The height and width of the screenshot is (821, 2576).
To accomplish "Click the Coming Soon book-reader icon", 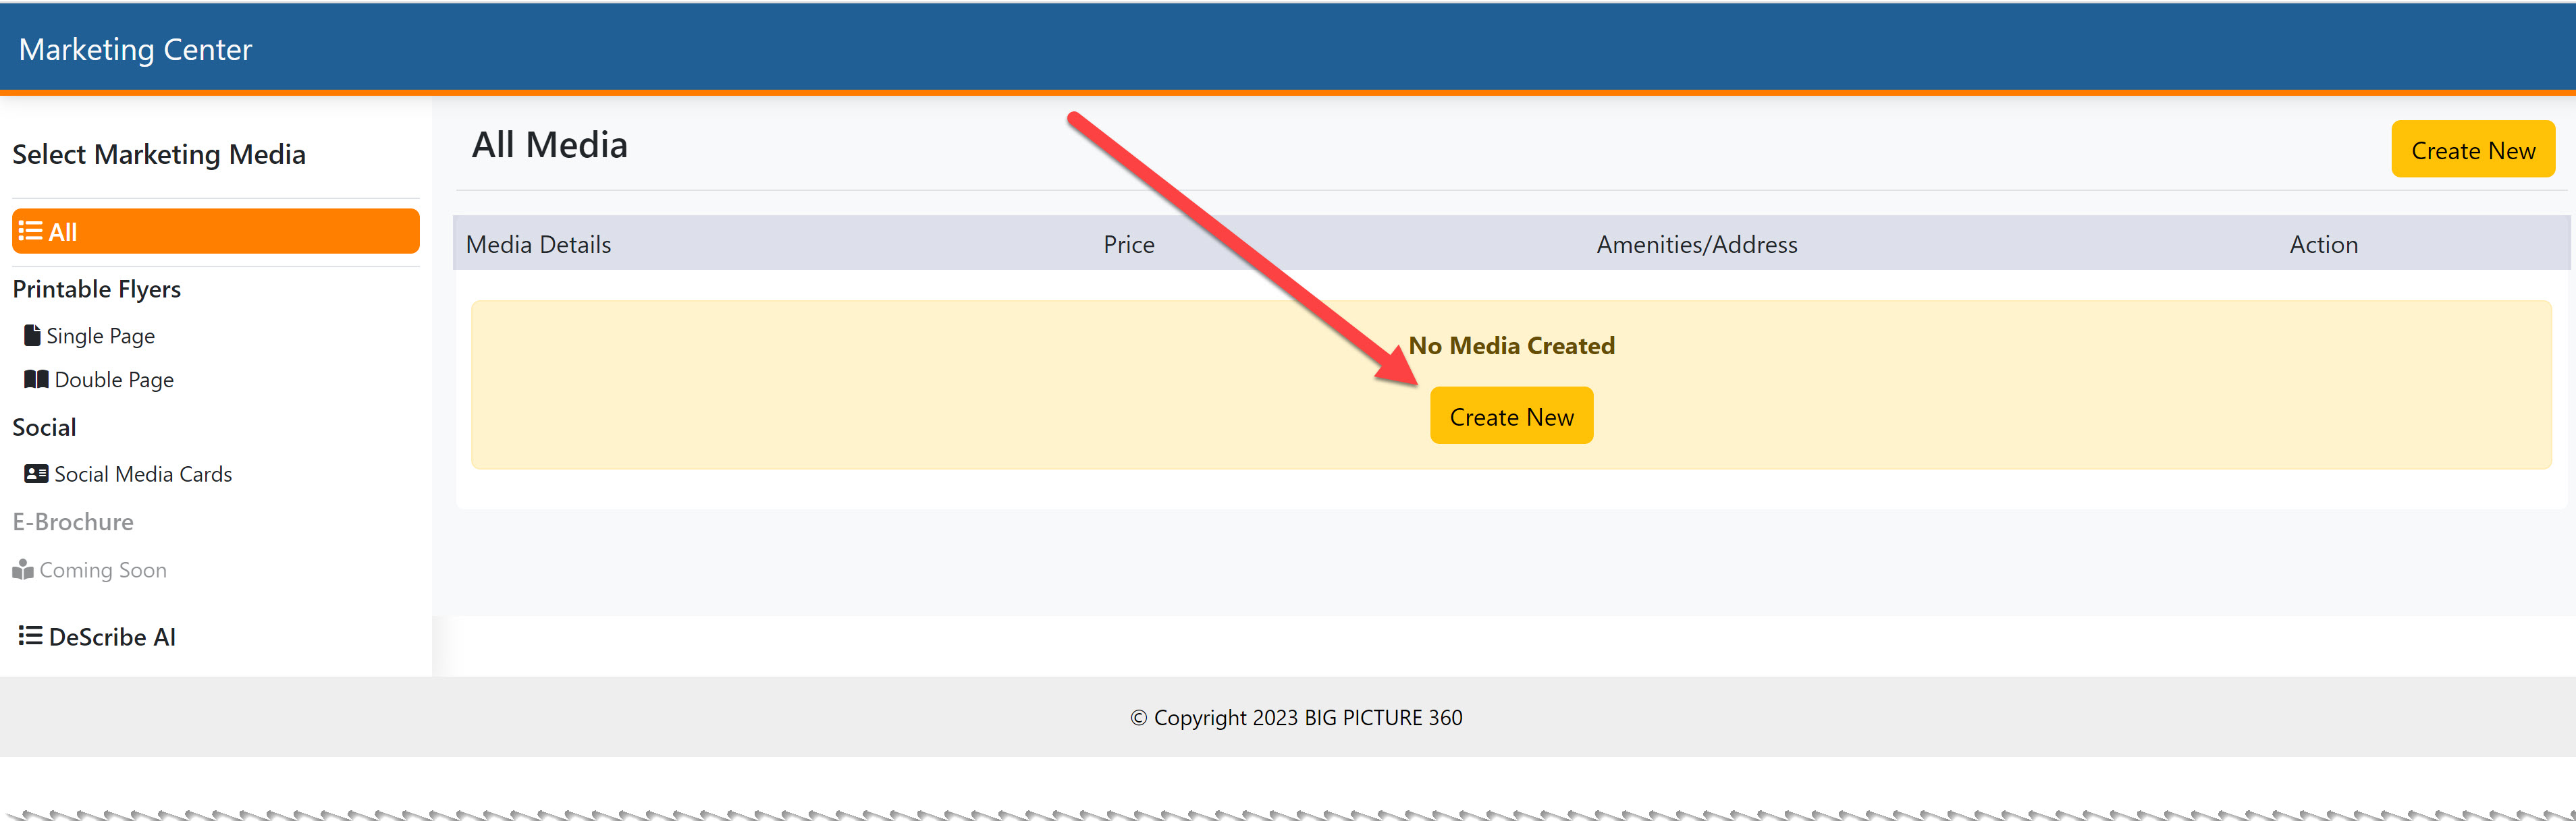I will click(22, 570).
